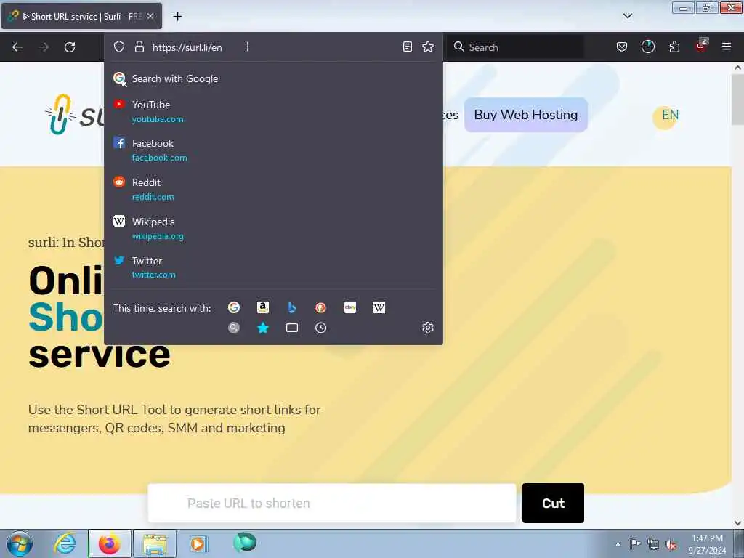The height and width of the screenshot is (558, 744).
Task: Click the scrollbar up arrow
Action: [x=737, y=68]
